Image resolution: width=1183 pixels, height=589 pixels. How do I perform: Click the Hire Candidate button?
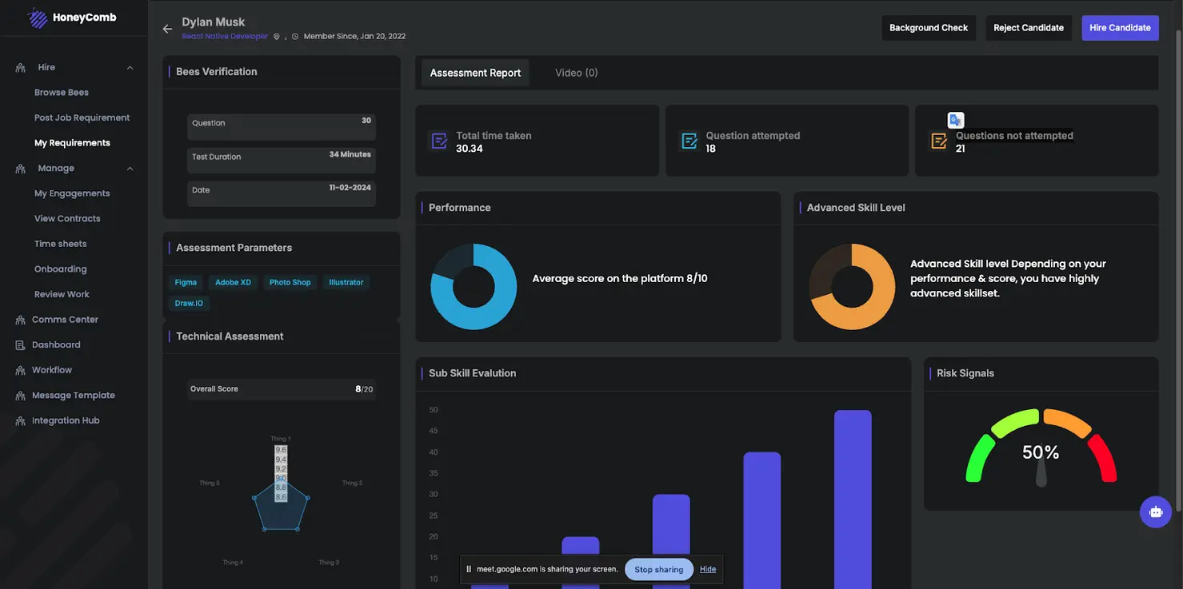[x=1120, y=28]
